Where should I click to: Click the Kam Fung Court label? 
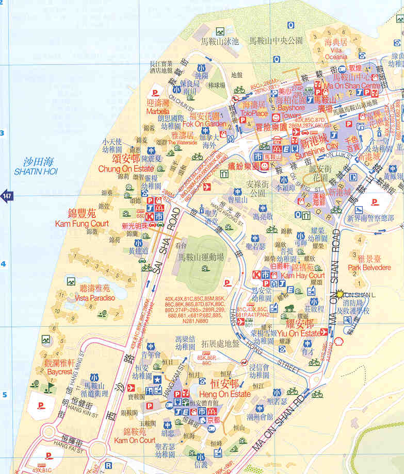coord(82,224)
